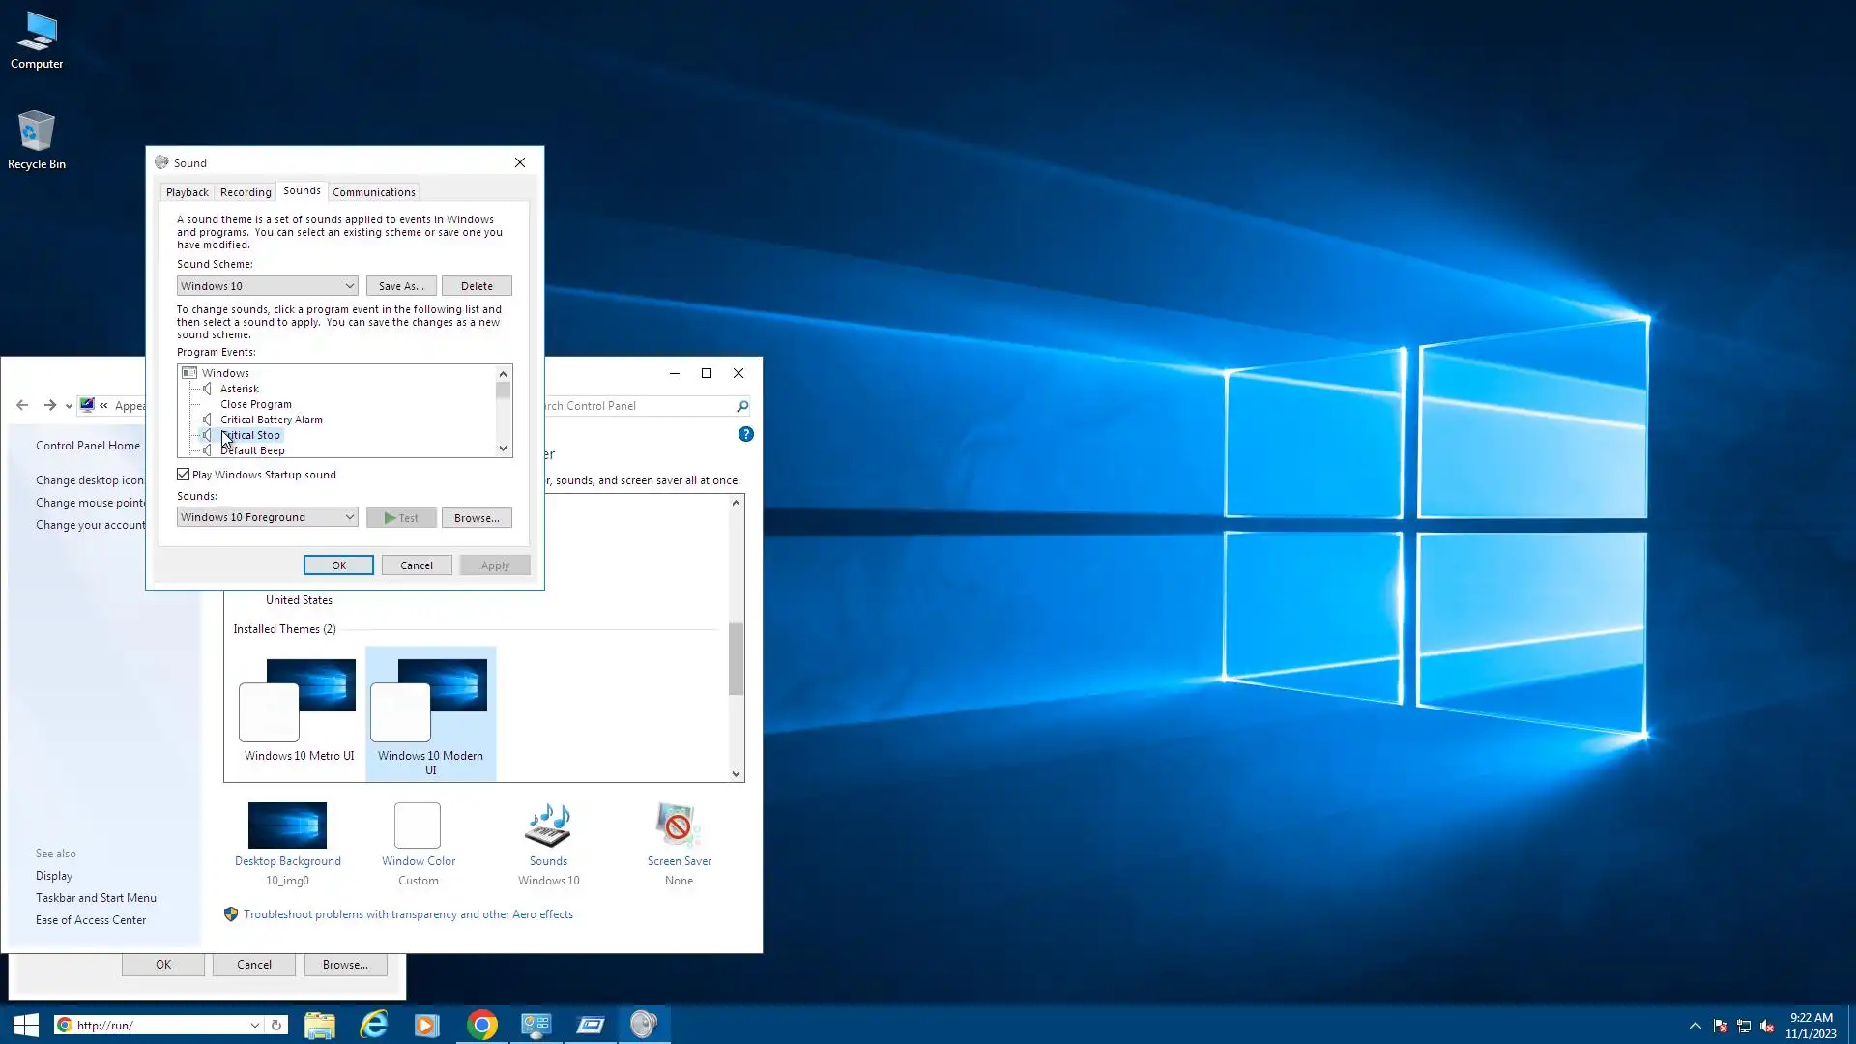This screenshot has width=1856, height=1044.
Task: Open Internet Explorer from the taskbar
Action: coord(373,1025)
